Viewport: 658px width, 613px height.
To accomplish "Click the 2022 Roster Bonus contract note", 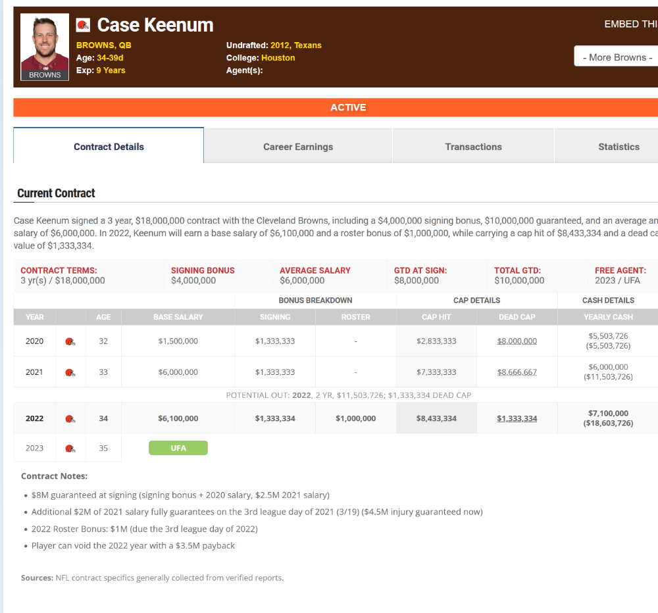I will 144,529.
